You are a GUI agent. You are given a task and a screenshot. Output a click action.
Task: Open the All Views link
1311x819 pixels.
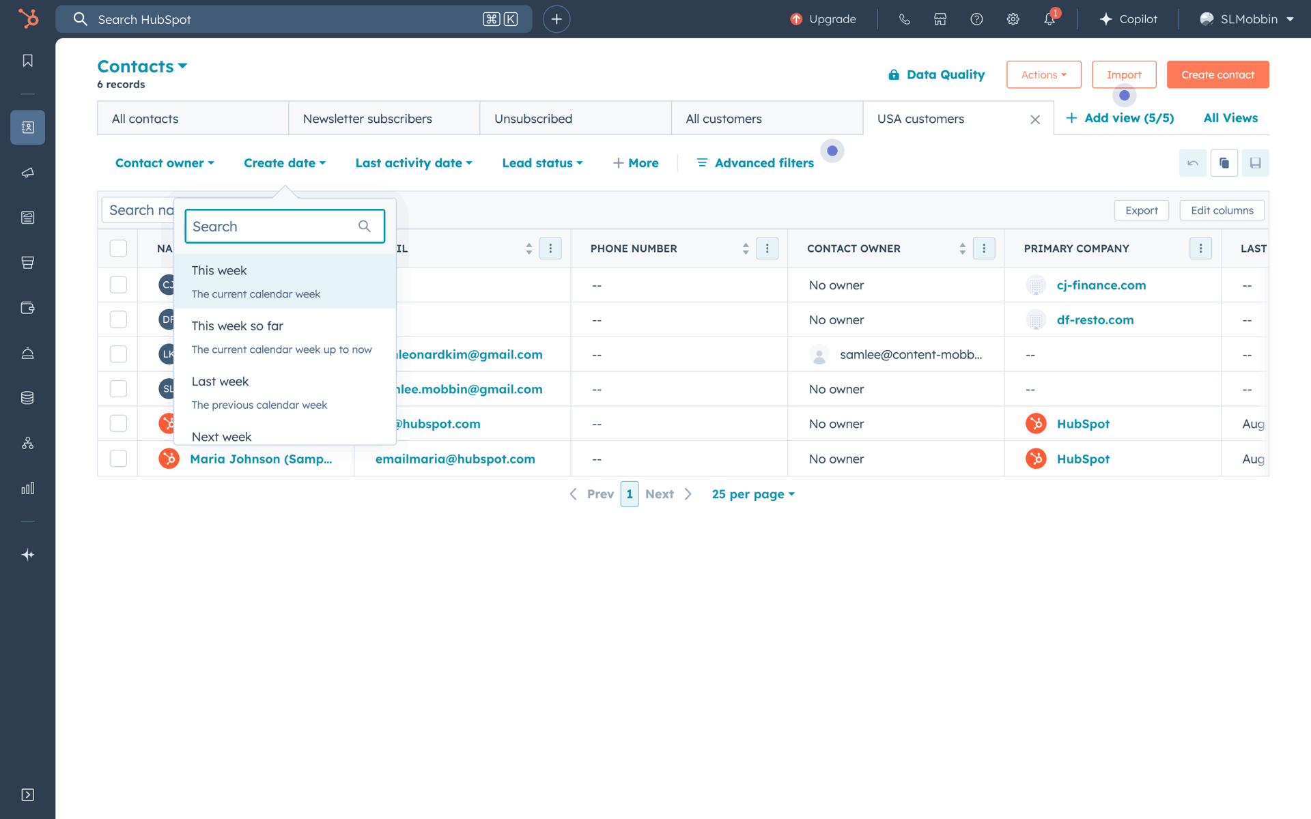coord(1230,118)
